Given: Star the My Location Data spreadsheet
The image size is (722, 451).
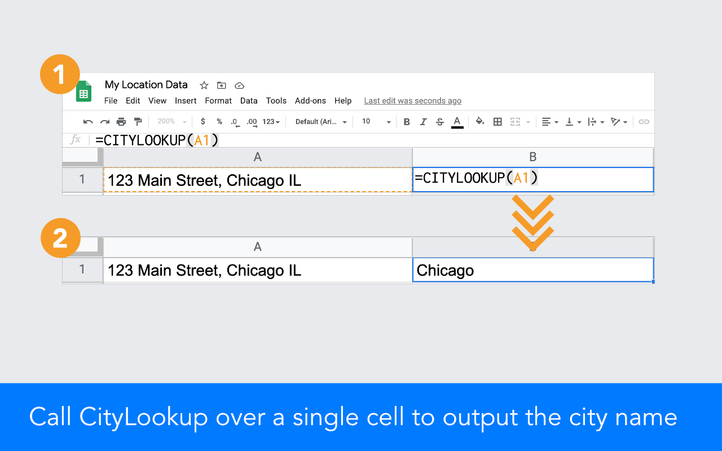Looking at the screenshot, I should 204,85.
